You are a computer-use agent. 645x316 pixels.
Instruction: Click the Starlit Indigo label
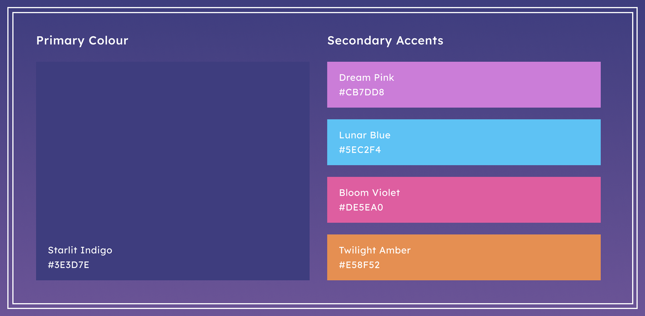tap(80, 250)
